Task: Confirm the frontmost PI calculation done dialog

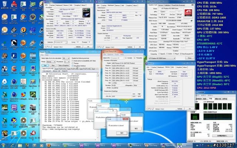Action: (x=122, y=133)
